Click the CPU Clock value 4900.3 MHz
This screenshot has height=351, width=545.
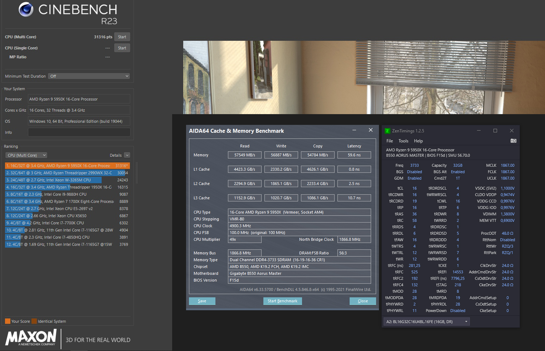tap(300, 226)
